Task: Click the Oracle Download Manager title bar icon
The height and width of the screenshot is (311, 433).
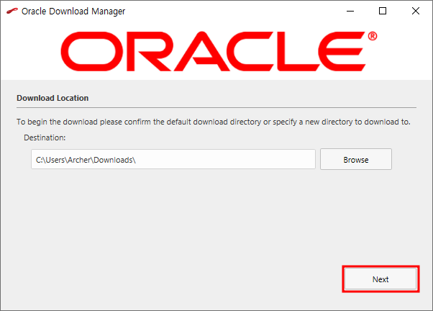Action: click(x=12, y=11)
